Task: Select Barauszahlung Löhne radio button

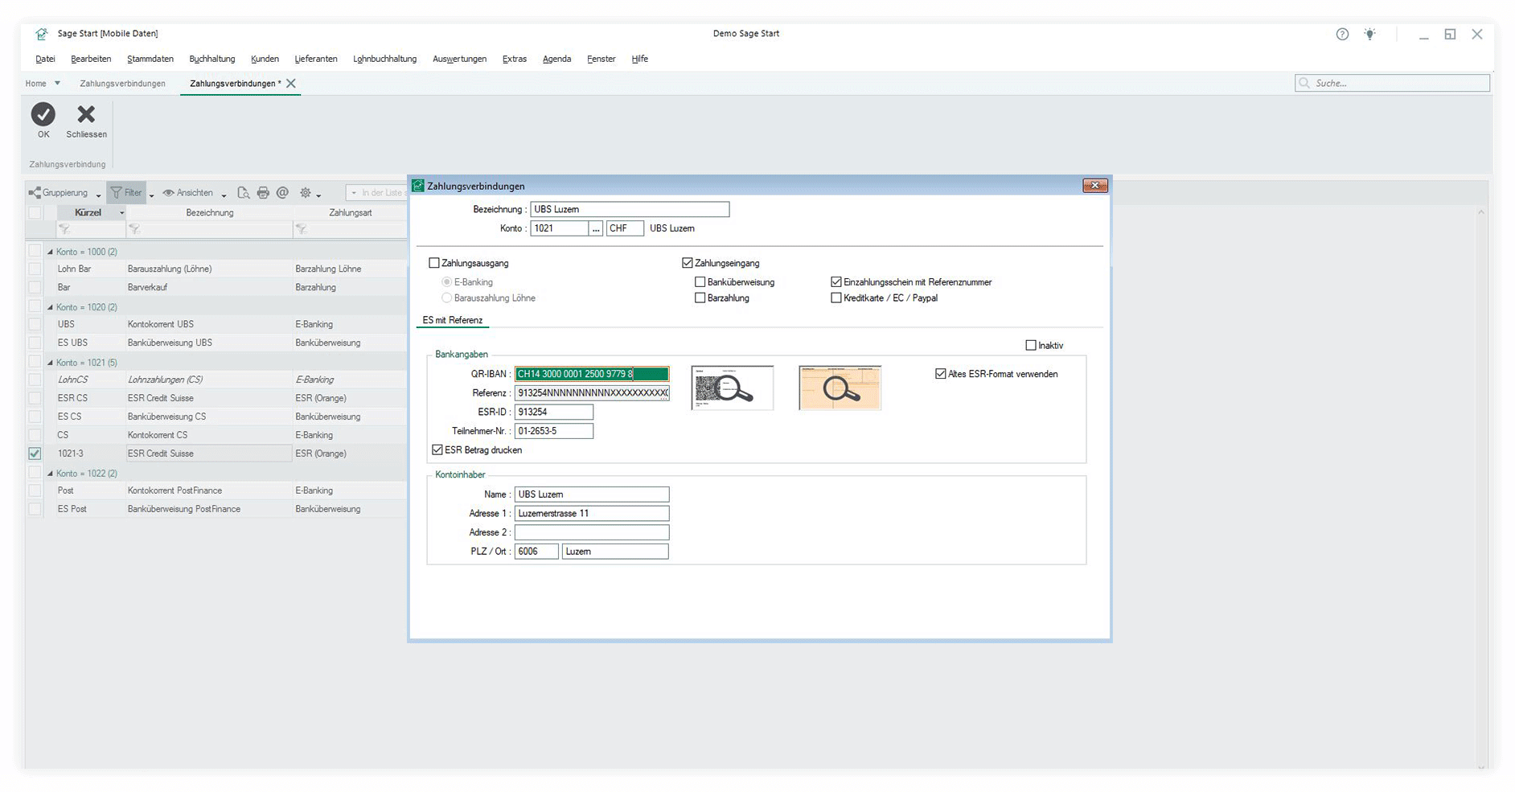Action: [x=447, y=298]
